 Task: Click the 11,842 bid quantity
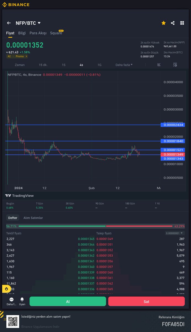11,283
